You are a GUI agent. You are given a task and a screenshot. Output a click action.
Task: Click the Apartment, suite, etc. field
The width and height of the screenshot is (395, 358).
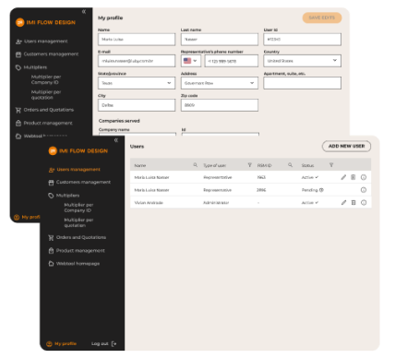(302, 83)
